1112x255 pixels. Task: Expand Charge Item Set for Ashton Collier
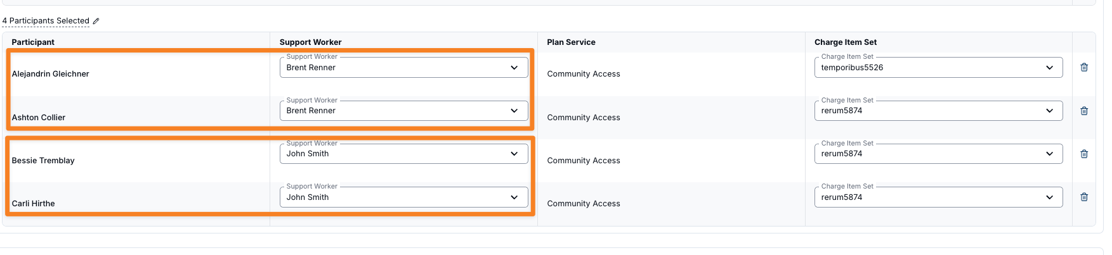tap(938, 111)
